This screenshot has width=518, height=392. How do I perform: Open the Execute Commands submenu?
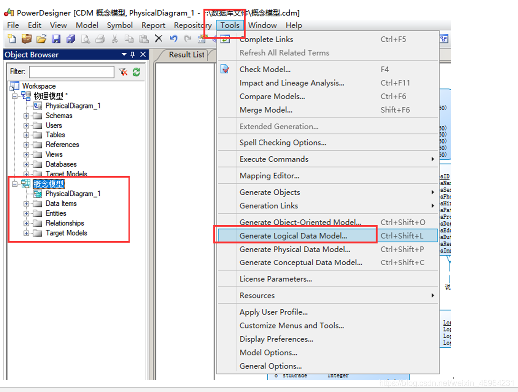328,159
